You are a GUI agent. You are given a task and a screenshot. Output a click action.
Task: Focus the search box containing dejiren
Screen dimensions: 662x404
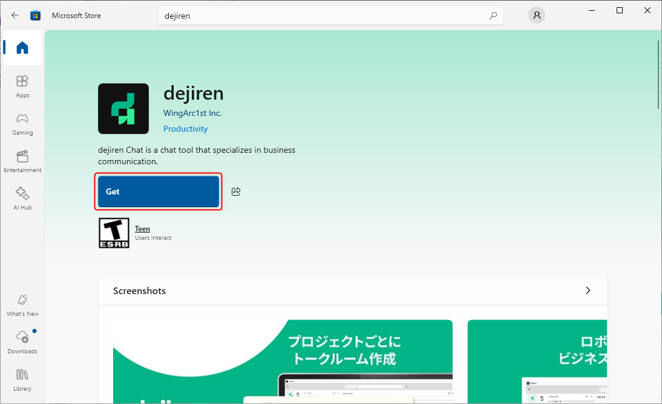click(330, 16)
